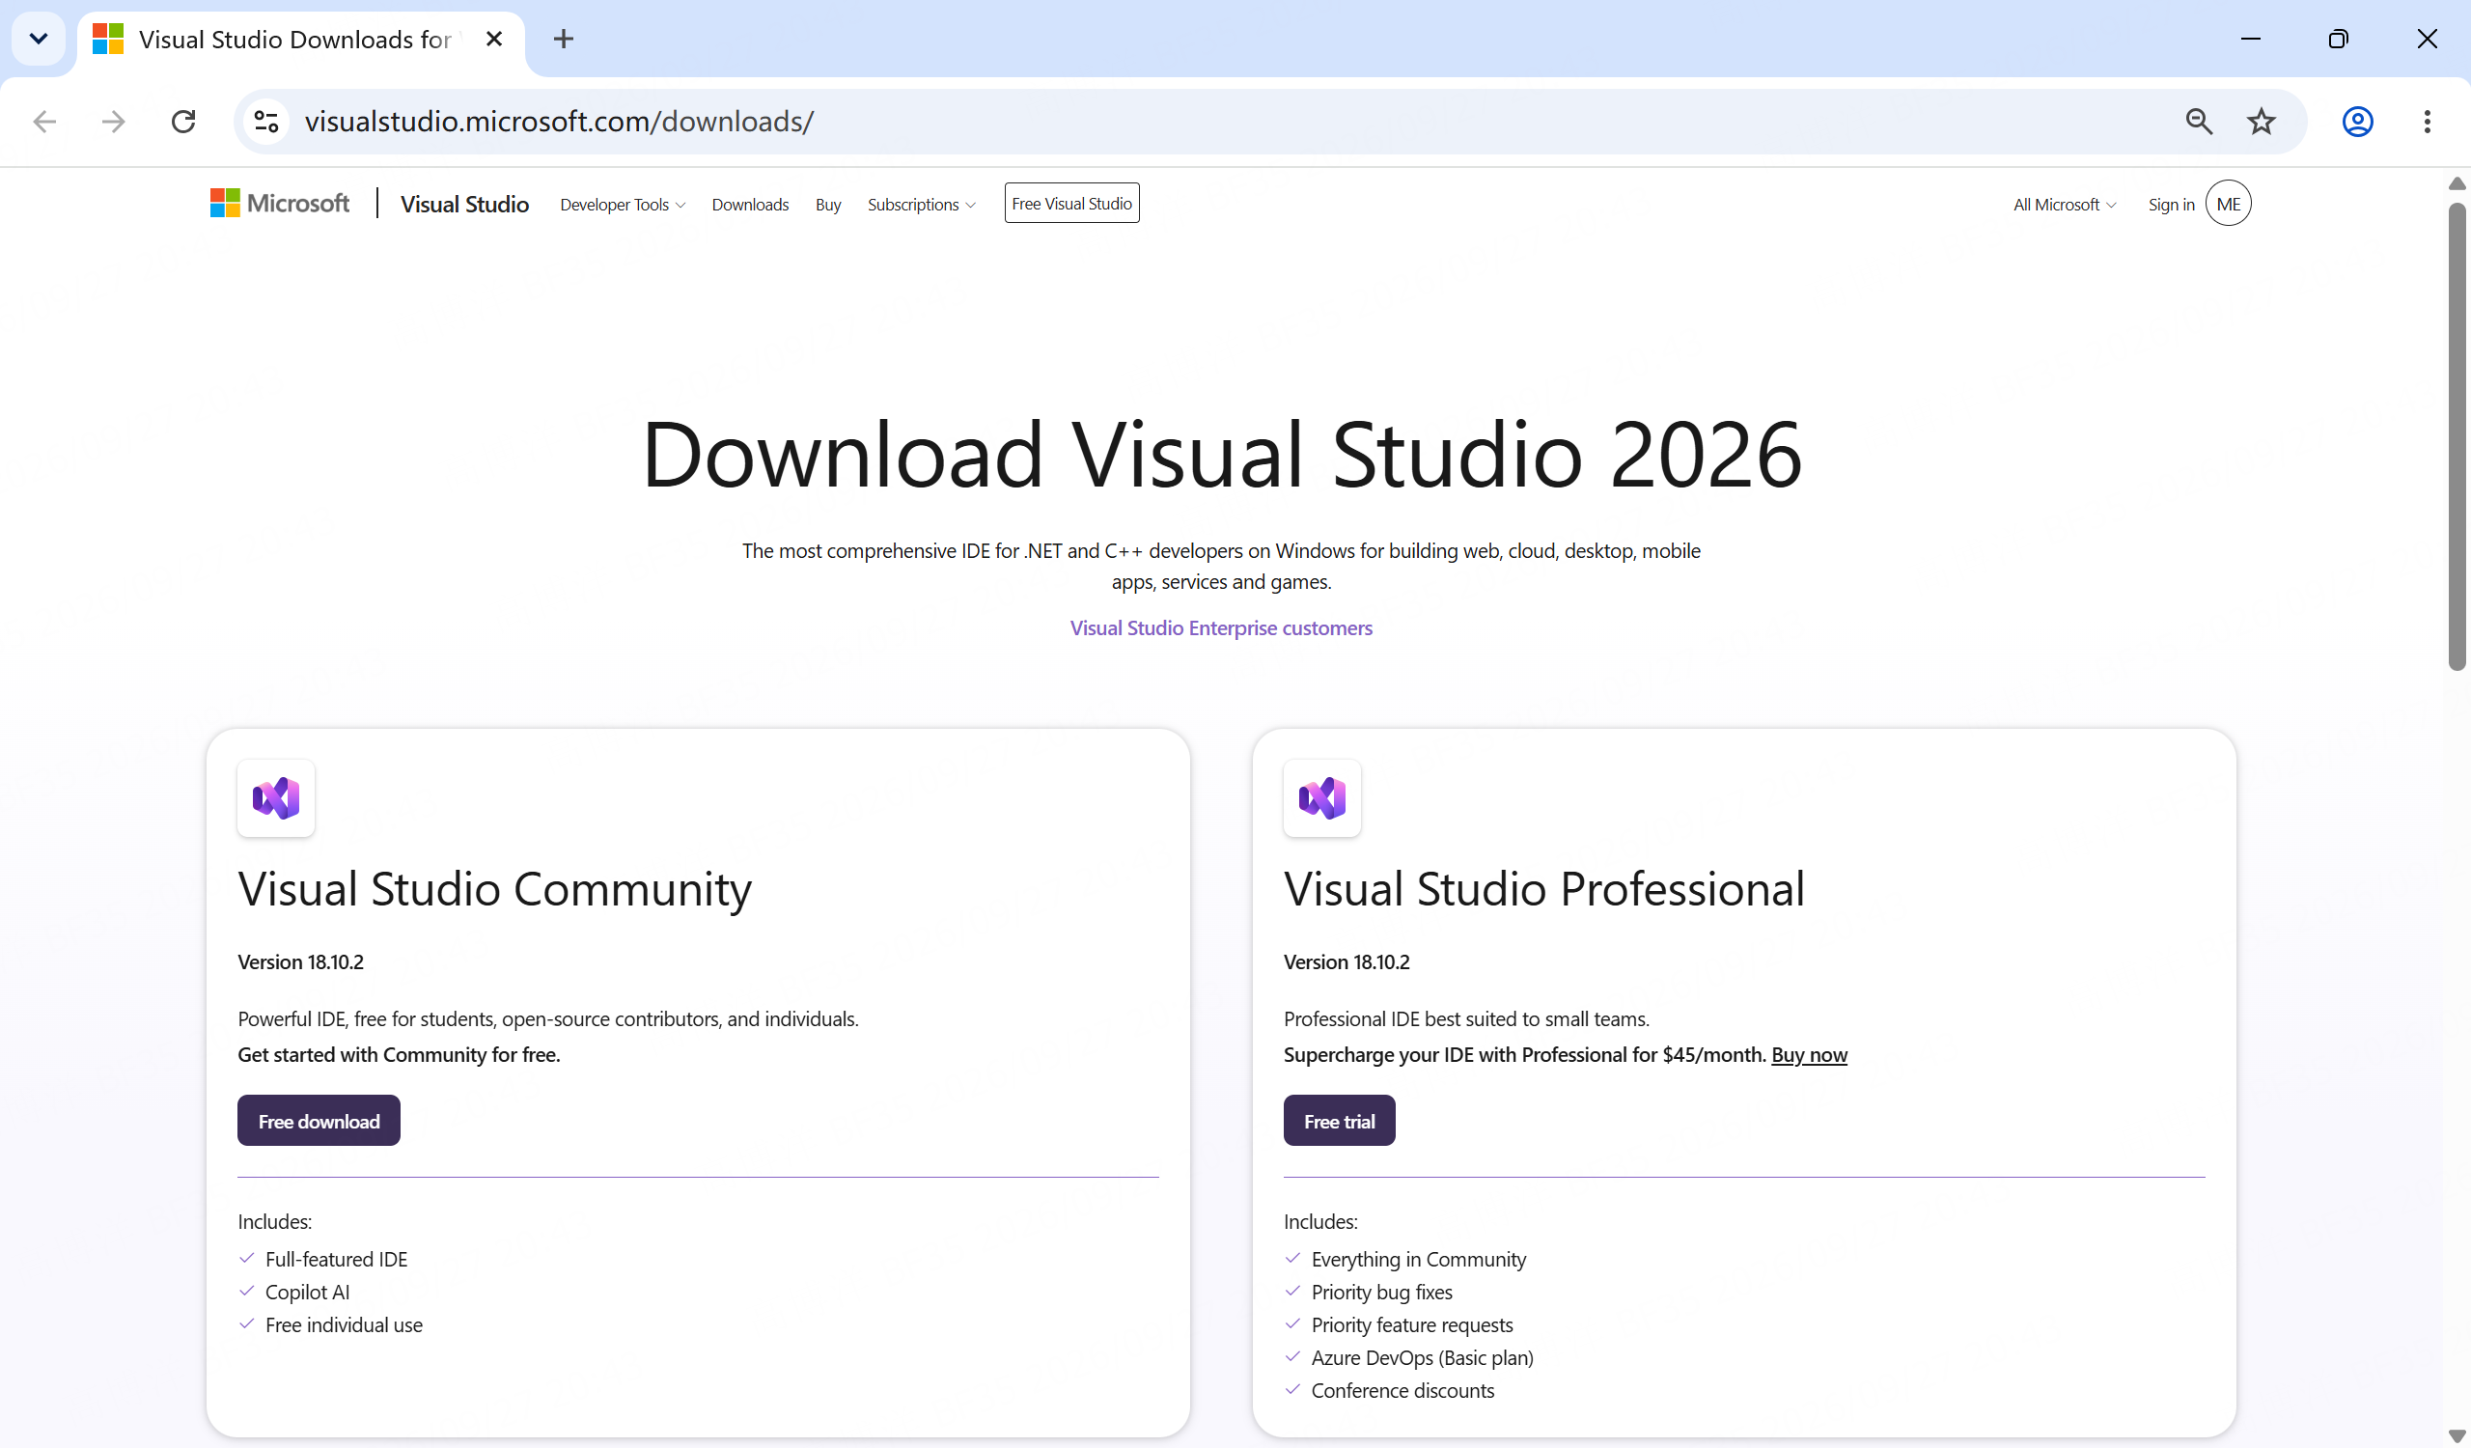Open a new tab with the plus icon
Screen dimensions: 2471x1448
coord(563,40)
